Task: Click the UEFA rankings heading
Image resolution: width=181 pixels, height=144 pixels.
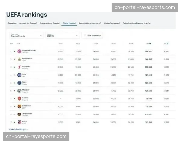Action: (x=27, y=15)
